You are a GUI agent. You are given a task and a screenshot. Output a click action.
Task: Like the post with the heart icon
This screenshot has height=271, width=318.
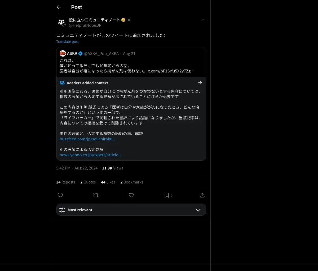click(x=131, y=195)
